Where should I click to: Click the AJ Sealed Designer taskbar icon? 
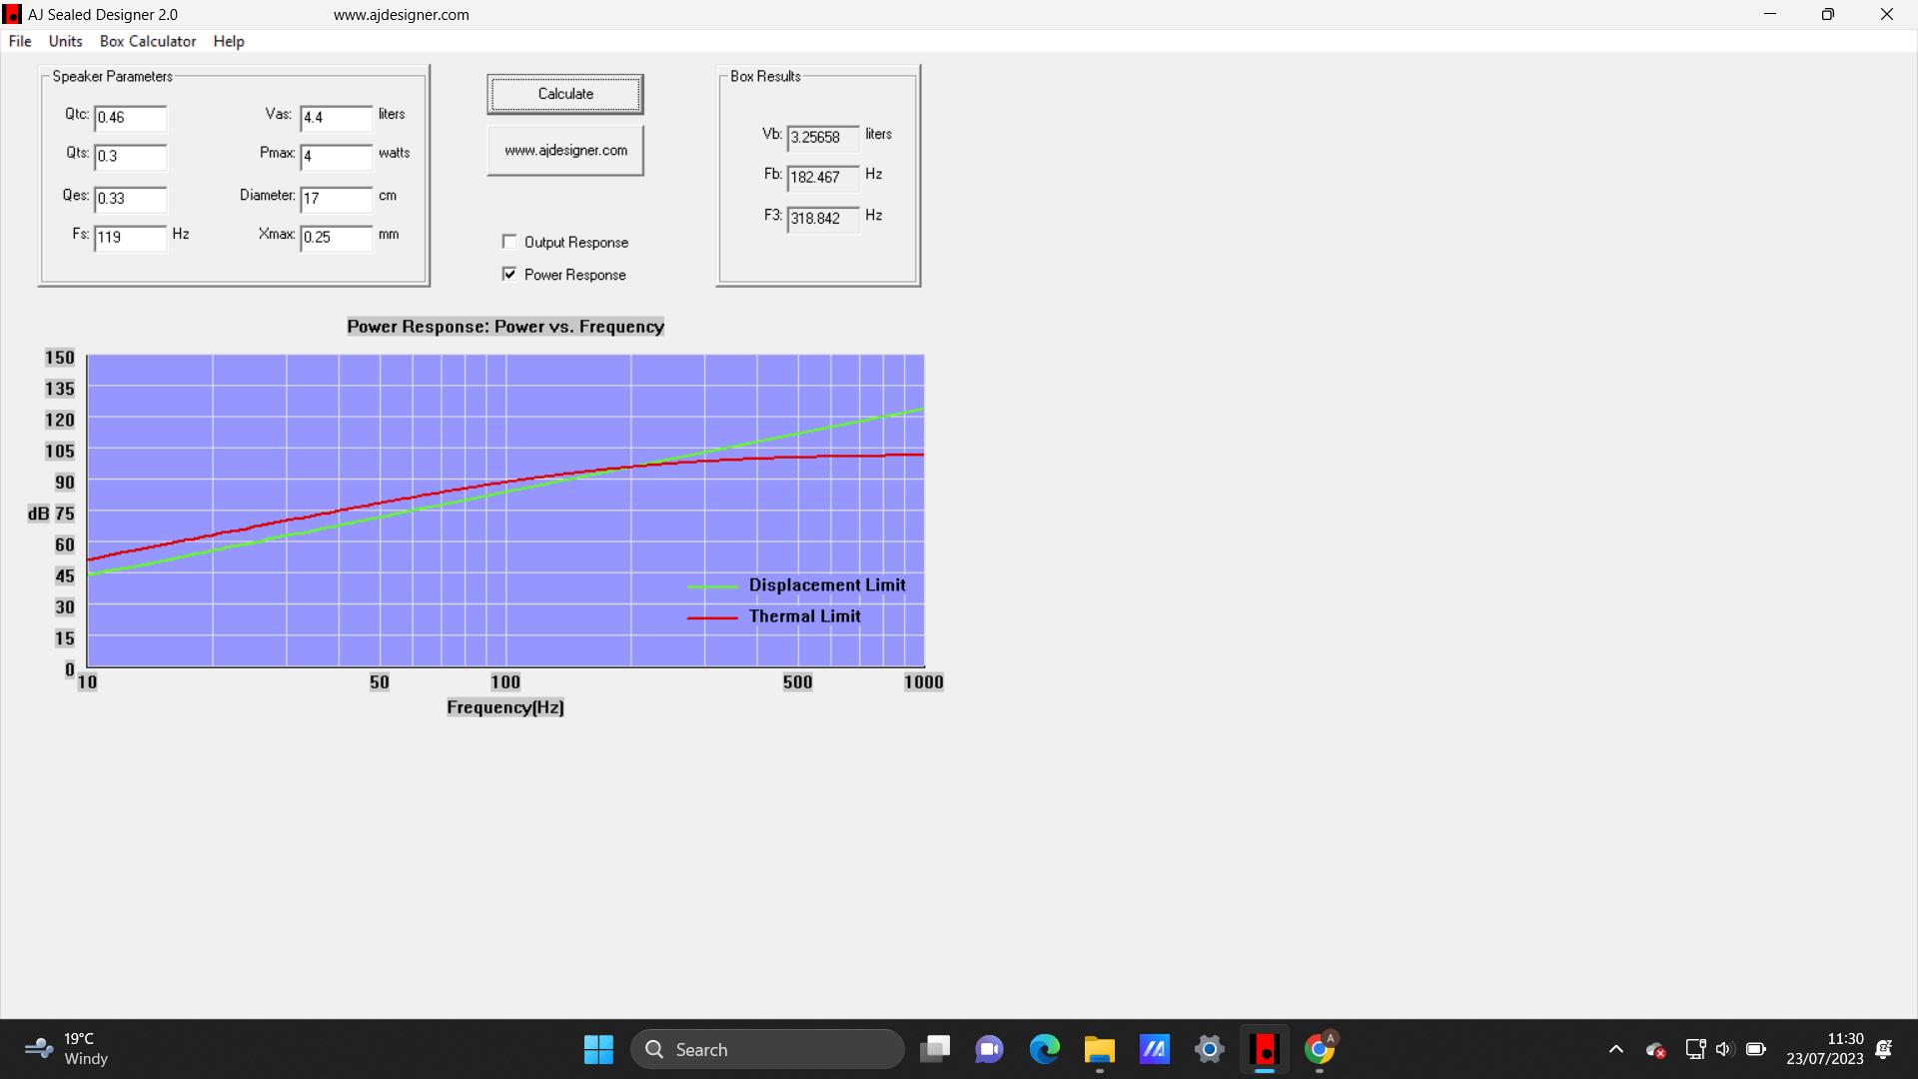[1265, 1049]
